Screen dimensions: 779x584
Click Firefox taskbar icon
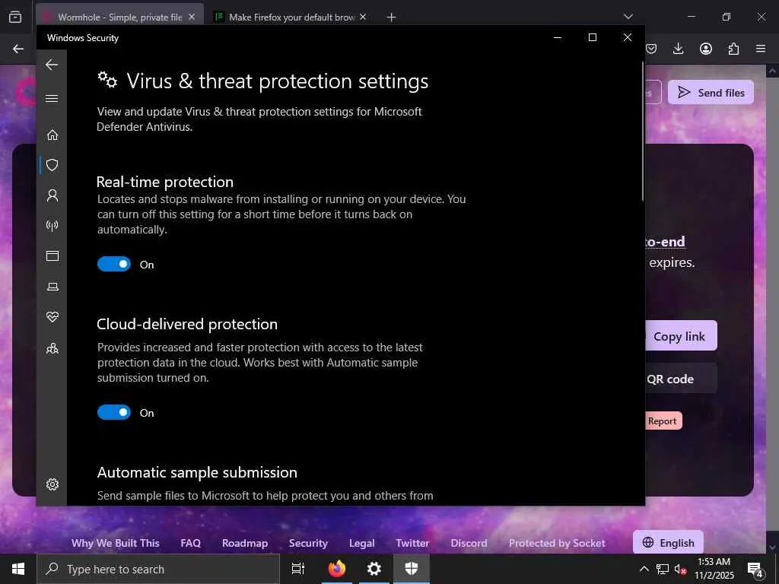tap(336, 569)
